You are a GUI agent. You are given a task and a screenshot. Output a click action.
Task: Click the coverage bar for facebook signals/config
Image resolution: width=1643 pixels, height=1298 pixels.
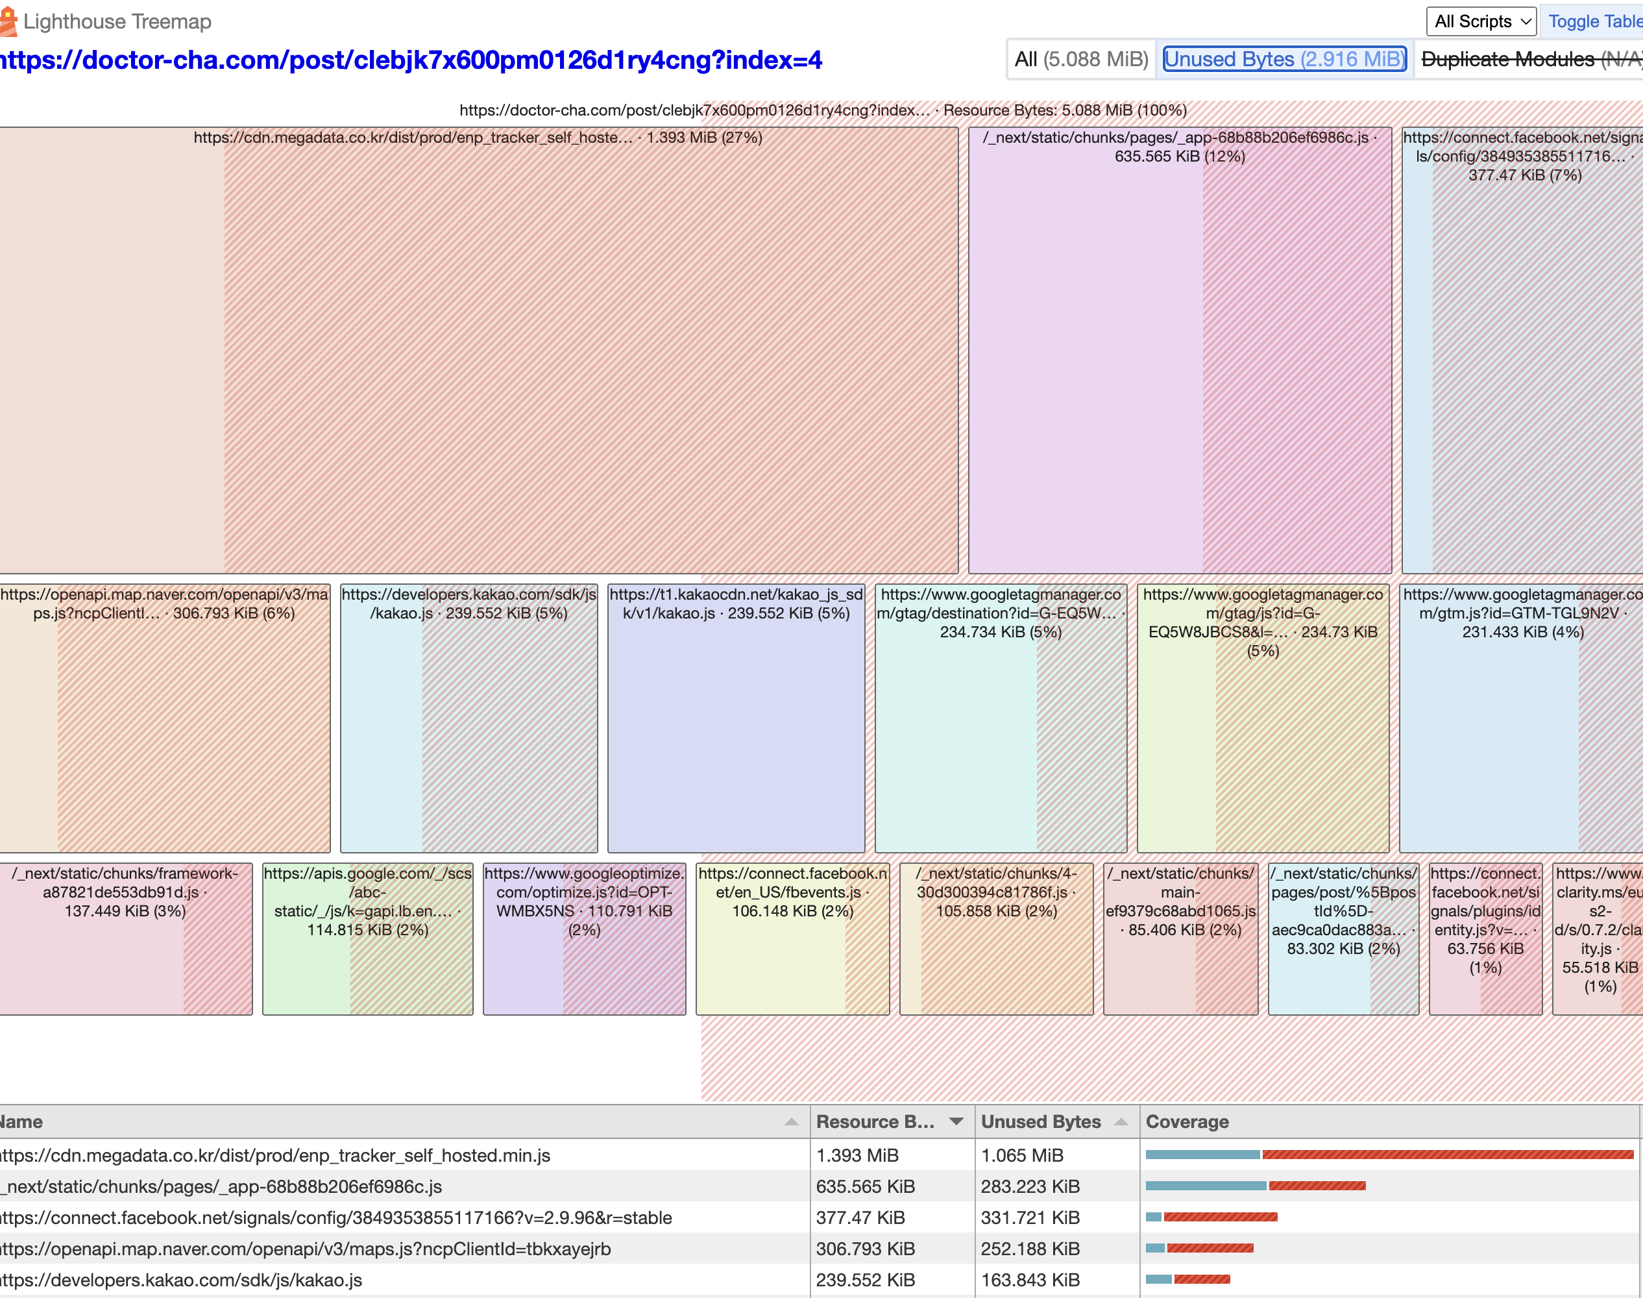click(1211, 1218)
